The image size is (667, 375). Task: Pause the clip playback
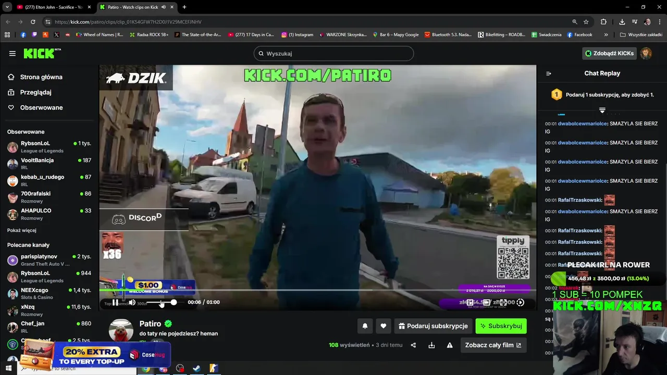[115, 302]
